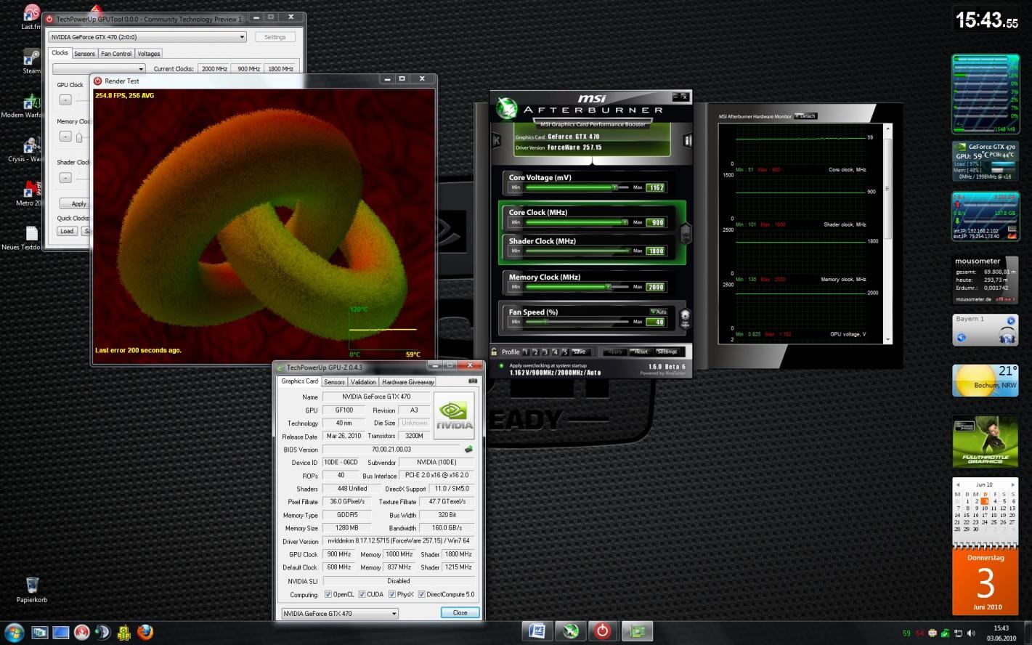Image resolution: width=1032 pixels, height=645 pixels.
Task: Click the GPU Clock minus button in GPUTool
Action: tap(65, 100)
